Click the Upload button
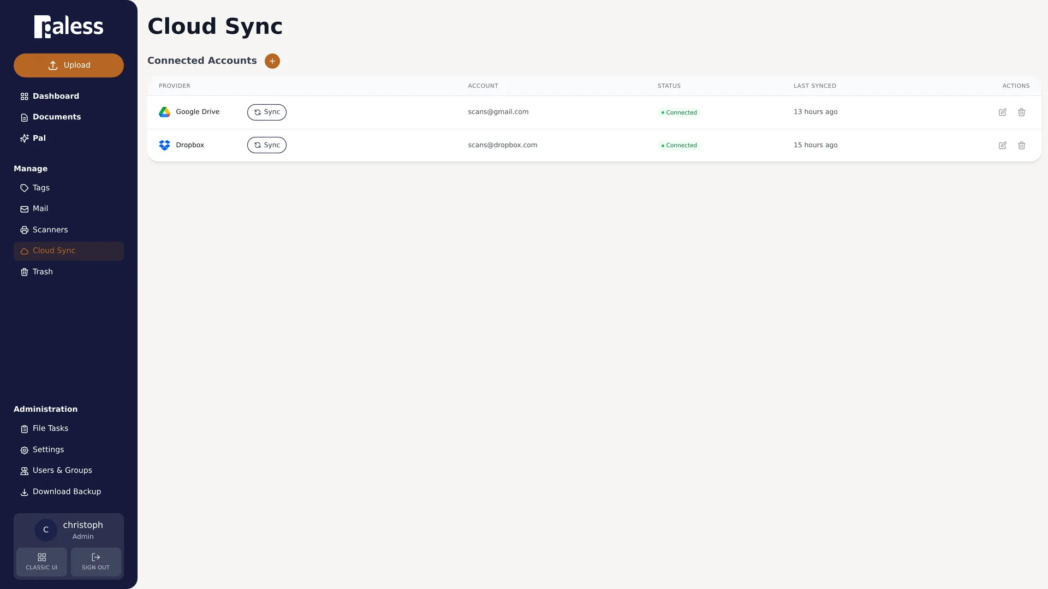 pyautogui.click(x=69, y=65)
